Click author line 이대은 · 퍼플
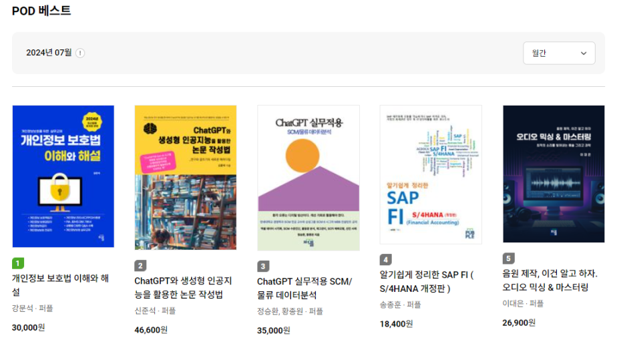 click(523, 303)
